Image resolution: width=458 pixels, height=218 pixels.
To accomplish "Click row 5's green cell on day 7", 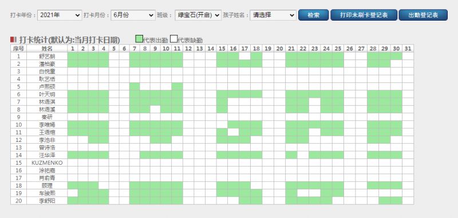I will pyautogui.click(x=135, y=86).
